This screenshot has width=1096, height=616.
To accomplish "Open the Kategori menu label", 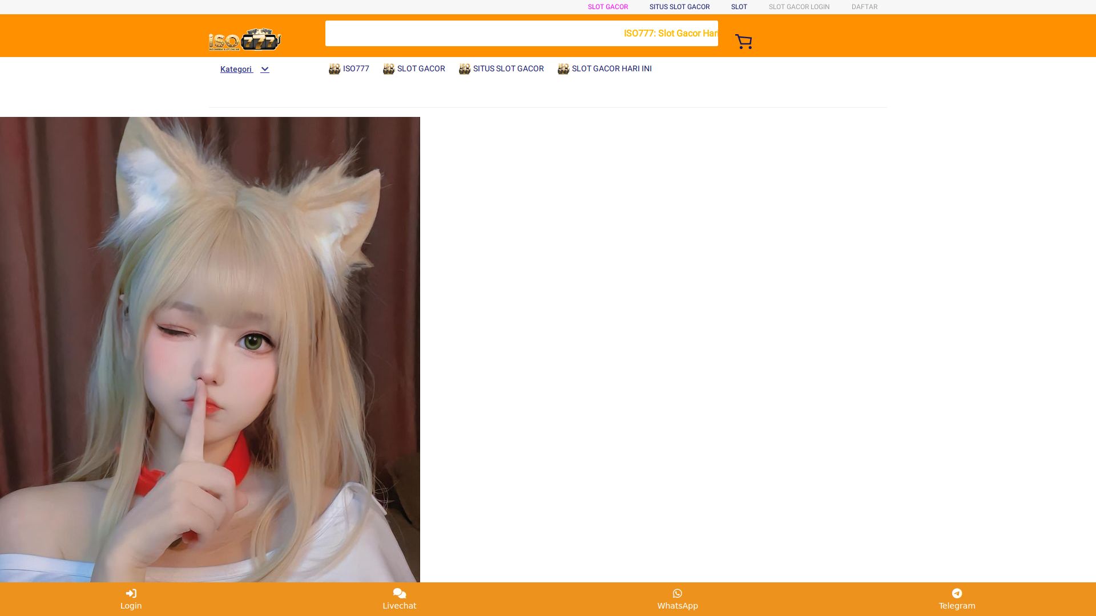I will pyautogui.click(x=236, y=69).
